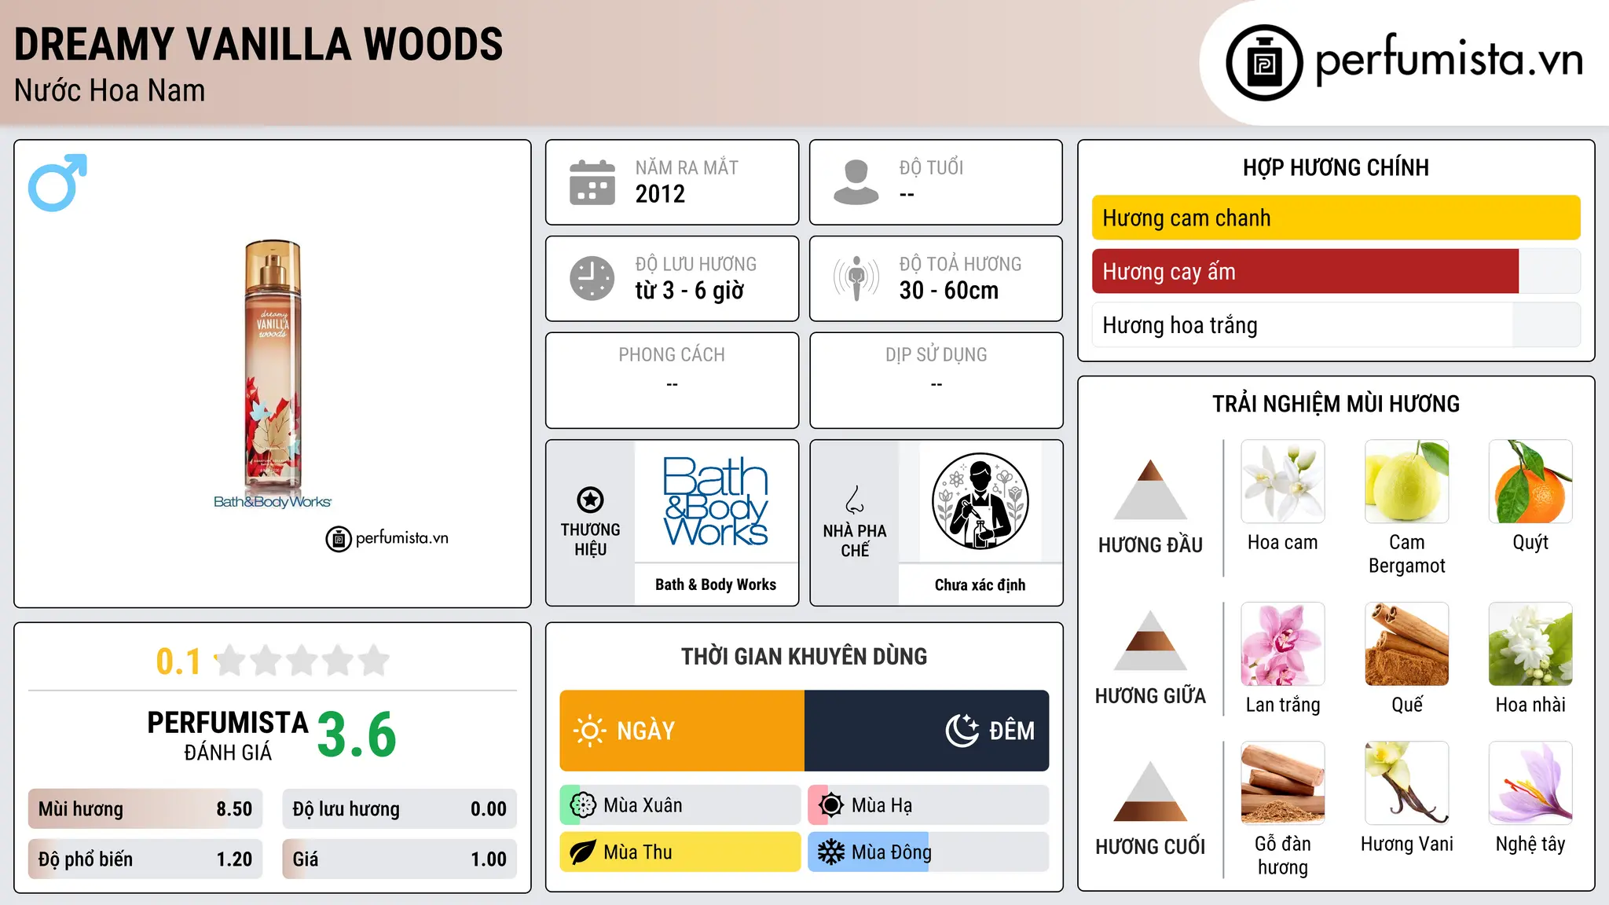Click the Độ phổ biến 1.20 score bar
Viewport: 1609px width, 905px height.
click(x=145, y=859)
